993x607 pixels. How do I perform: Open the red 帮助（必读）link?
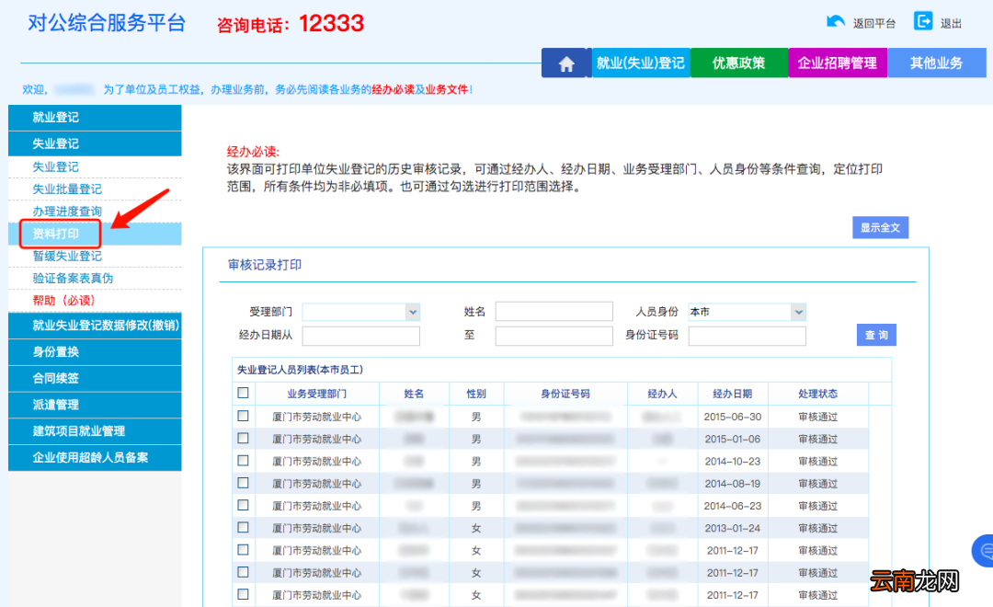point(63,301)
